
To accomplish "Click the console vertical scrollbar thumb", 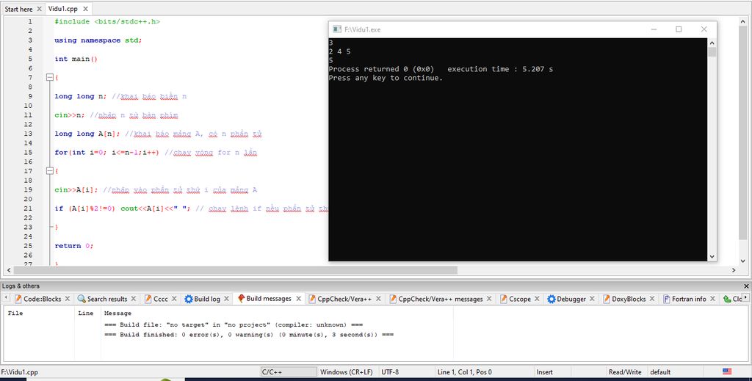I will (x=712, y=52).
